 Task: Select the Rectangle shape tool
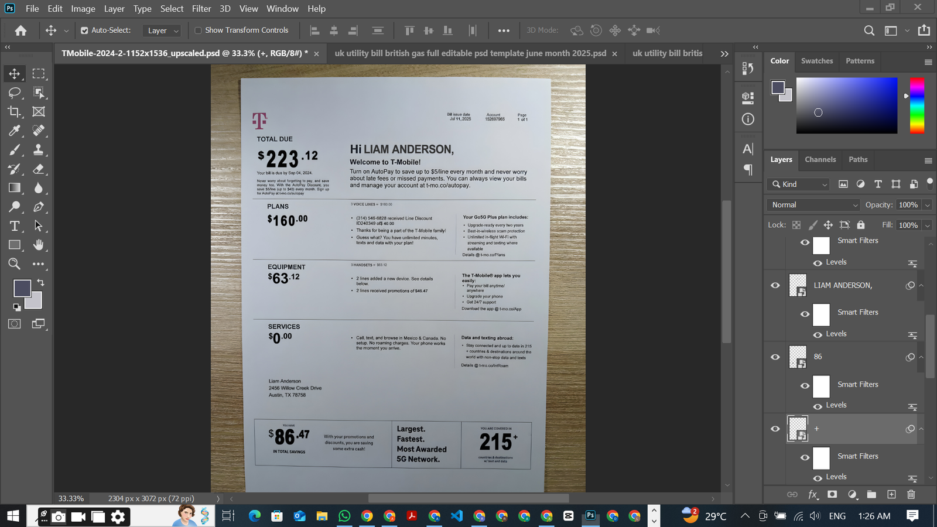pyautogui.click(x=14, y=245)
